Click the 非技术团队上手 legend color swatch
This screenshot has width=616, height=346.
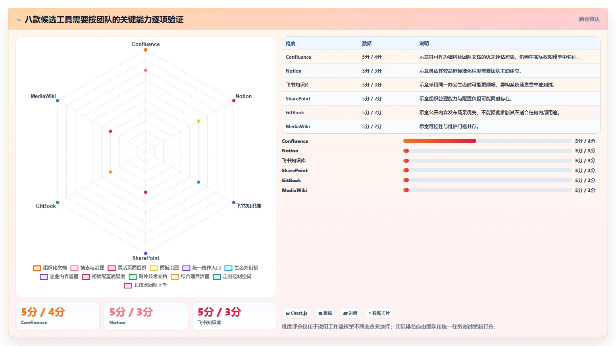point(128,286)
